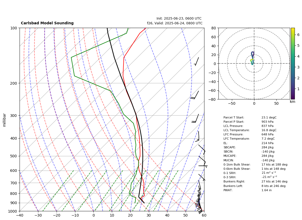Click the hodograph colored wind trace
The width and height of the screenshot is (302, 220).
(252, 58)
